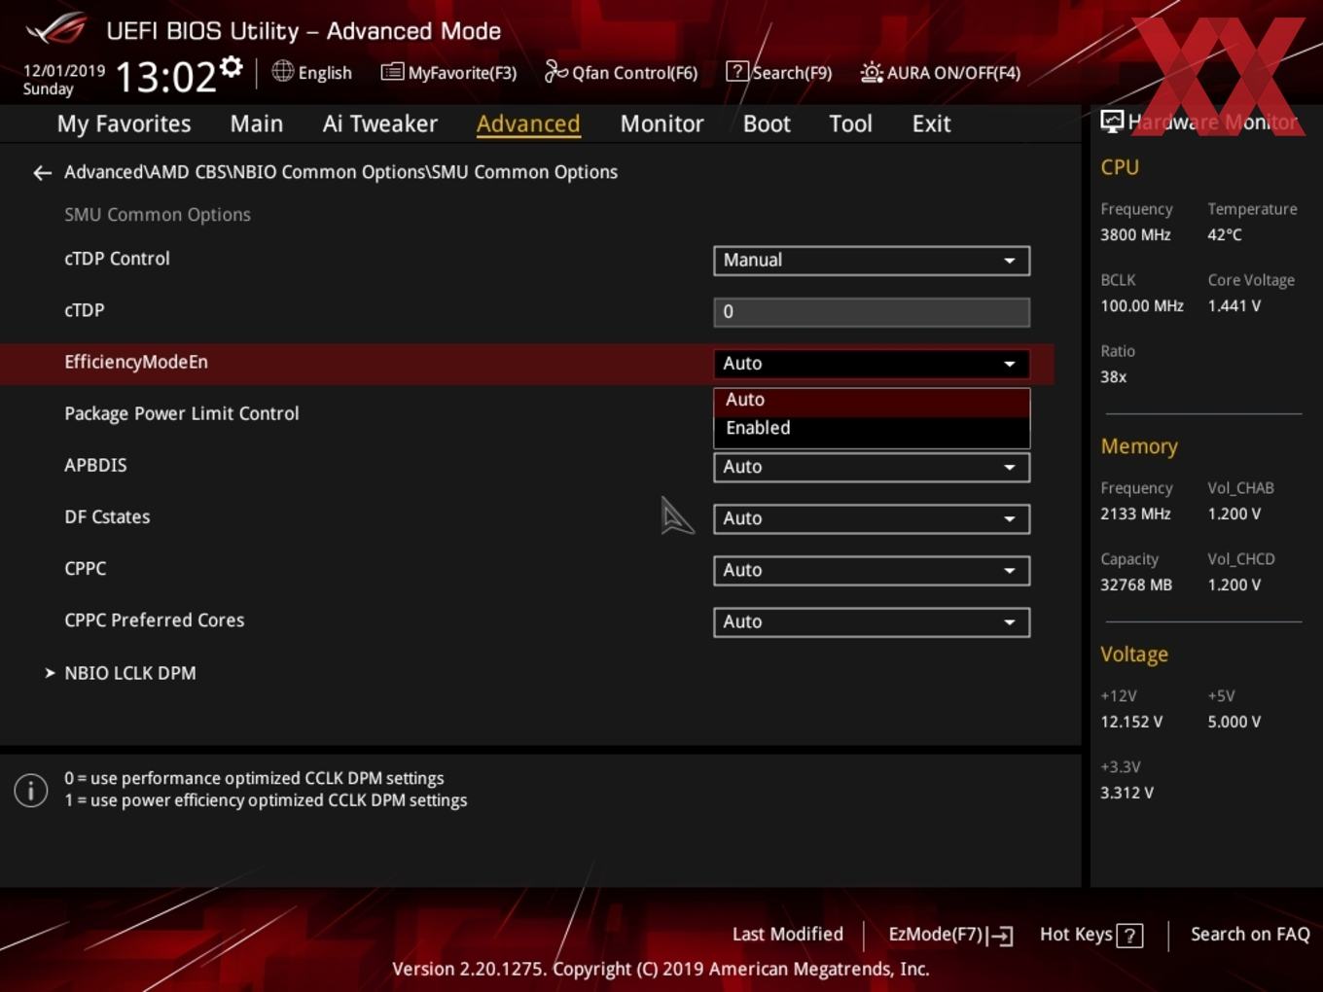
Task: Click the CPU temperature 42°C value
Action: [1225, 234]
